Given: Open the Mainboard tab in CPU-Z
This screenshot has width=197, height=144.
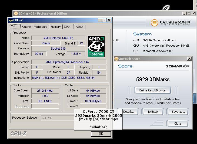Looking at the screenshot, I should [x=41, y=27].
